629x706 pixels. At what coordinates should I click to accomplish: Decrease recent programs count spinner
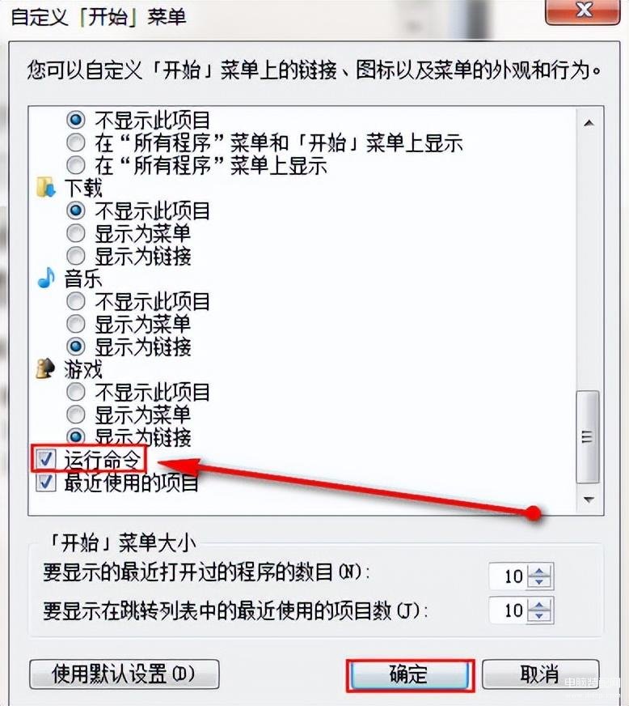[x=539, y=582]
